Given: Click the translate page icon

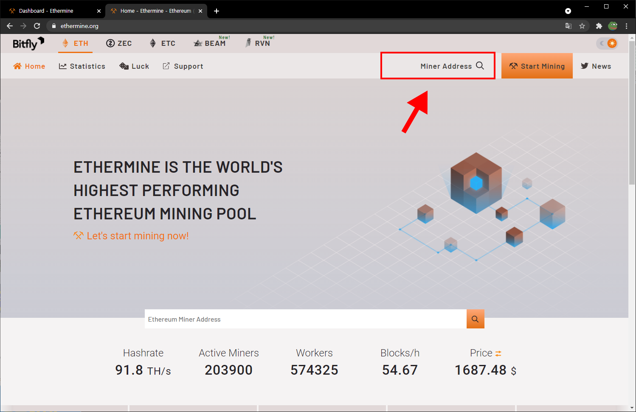Looking at the screenshot, I should point(568,26).
